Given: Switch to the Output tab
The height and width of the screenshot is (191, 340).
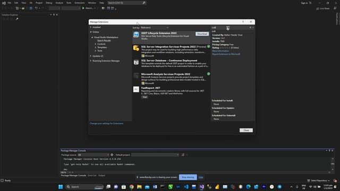Looking at the screenshot, I should (x=101, y=176).
